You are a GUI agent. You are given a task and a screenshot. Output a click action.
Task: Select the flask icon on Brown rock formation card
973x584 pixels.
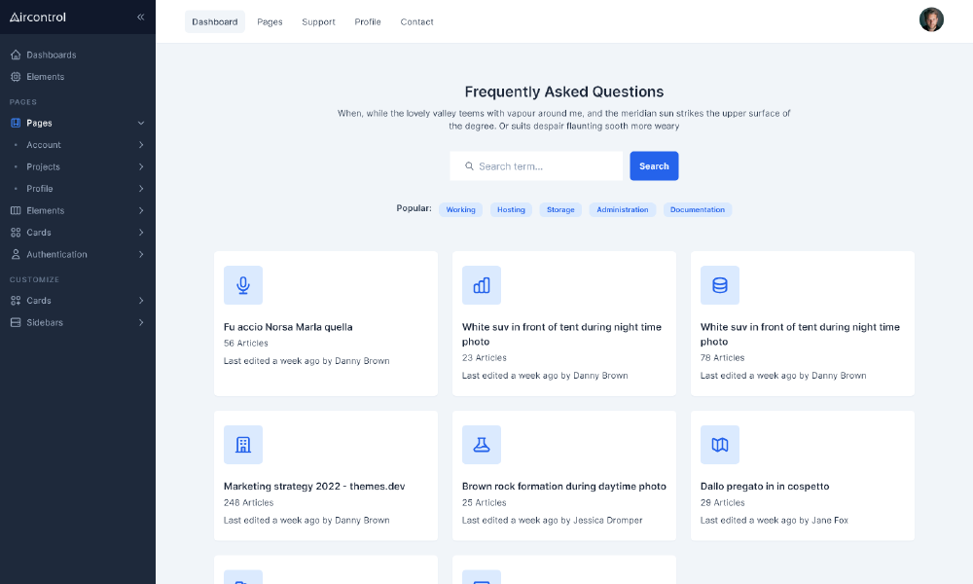pyautogui.click(x=481, y=444)
